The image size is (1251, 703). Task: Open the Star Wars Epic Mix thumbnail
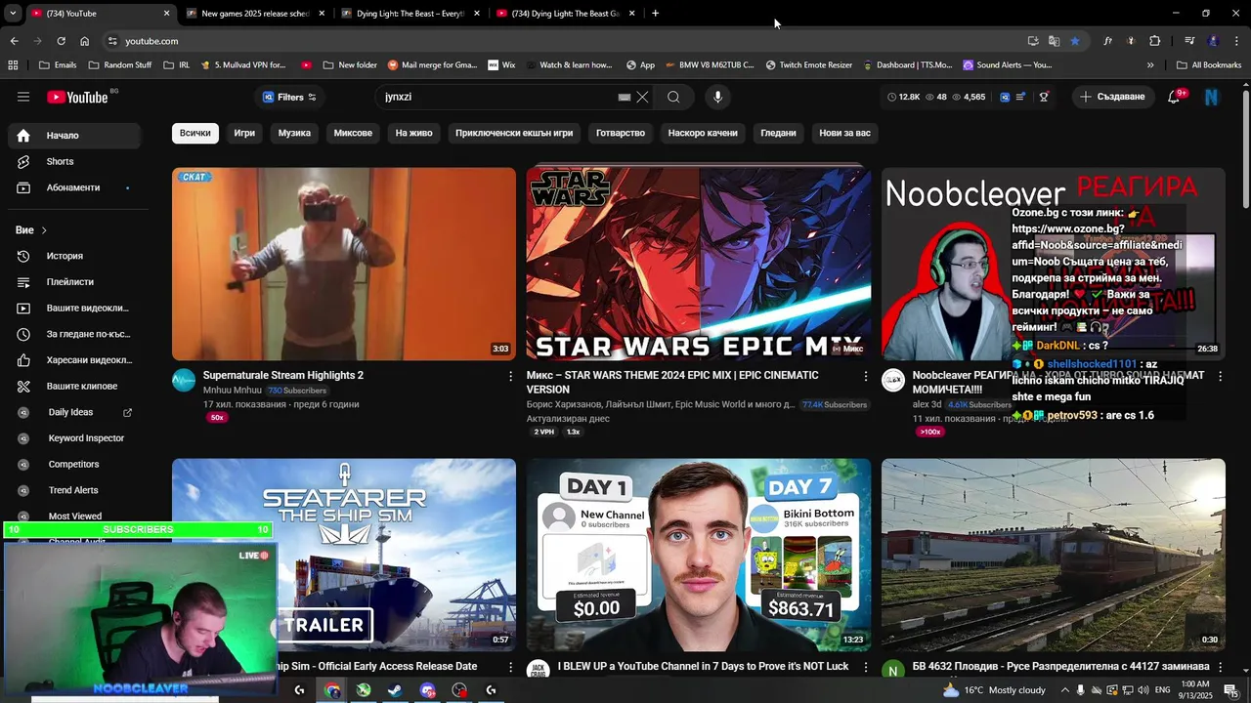point(698,264)
